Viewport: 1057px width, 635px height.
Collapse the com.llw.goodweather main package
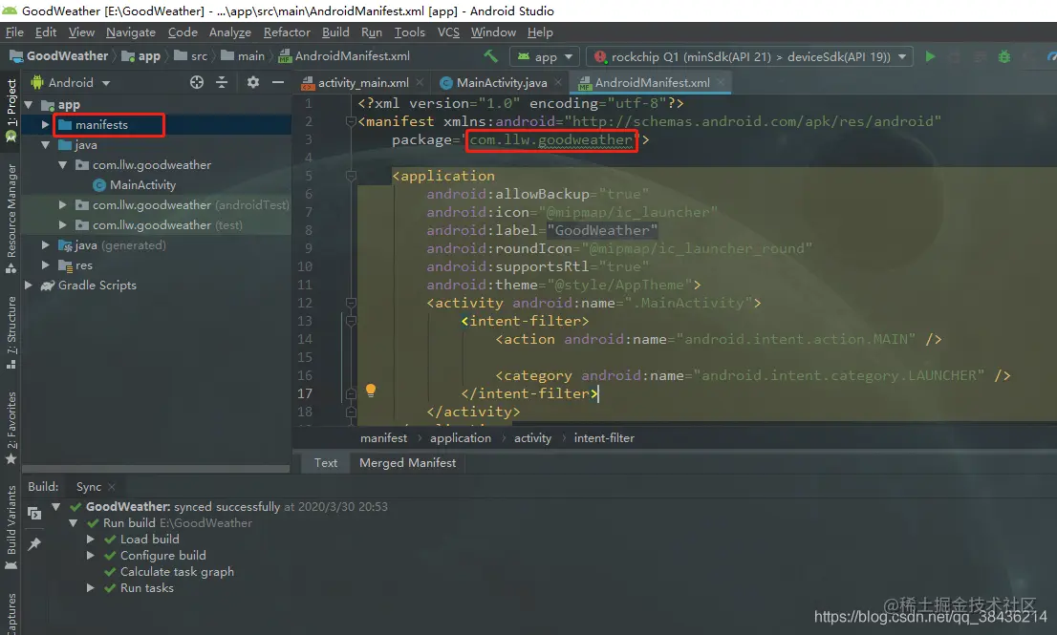click(x=63, y=165)
